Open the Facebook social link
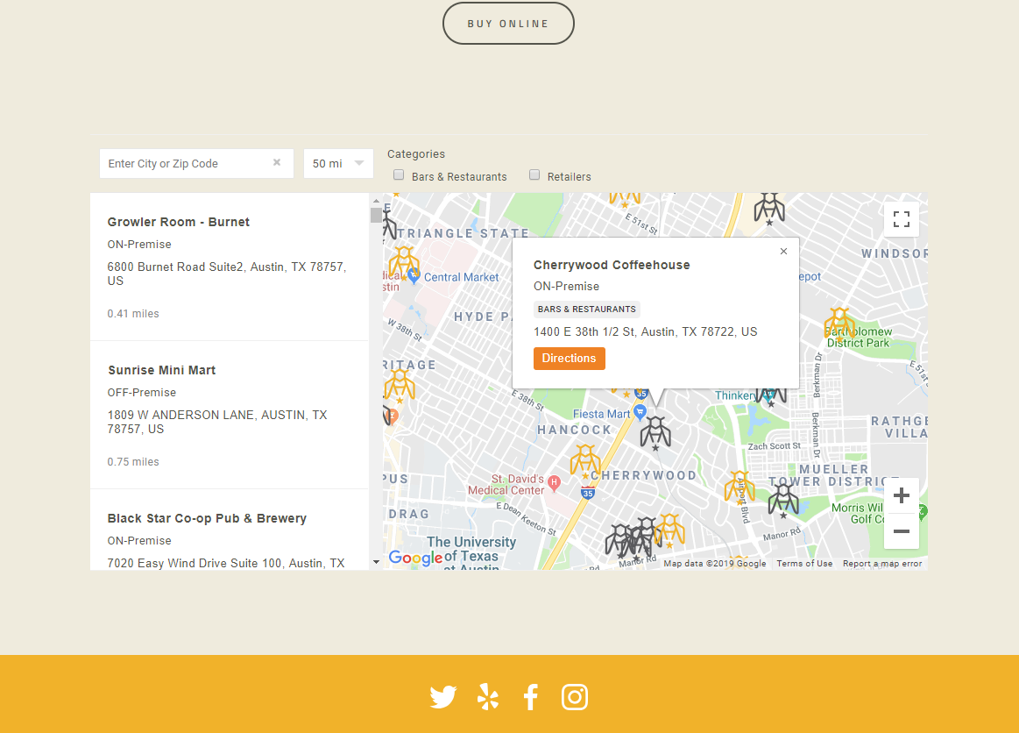Image resolution: width=1019 pixels, height=733 pixels. click(x=531, y=696)
